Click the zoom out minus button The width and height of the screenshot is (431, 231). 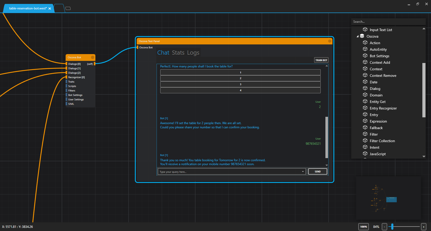pyautogui.click(x=384, y=227)
